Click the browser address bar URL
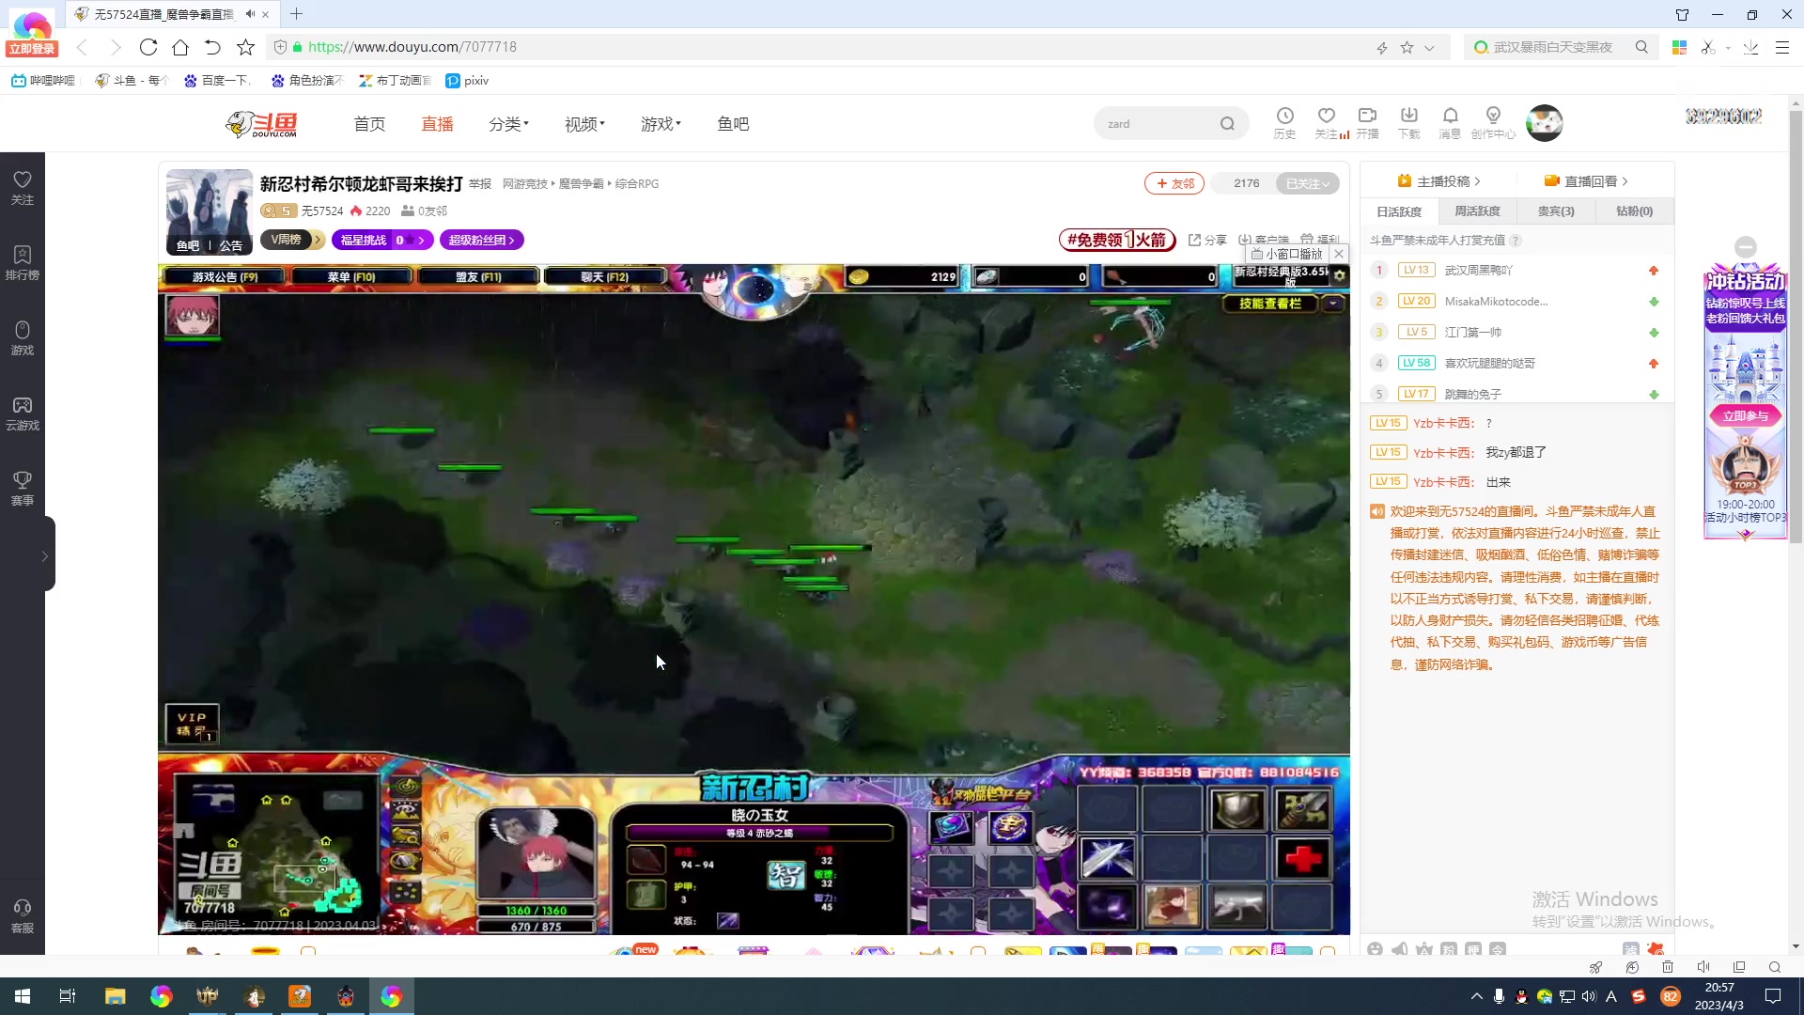Viewport: 1804px width, 1015px height. 412,47
